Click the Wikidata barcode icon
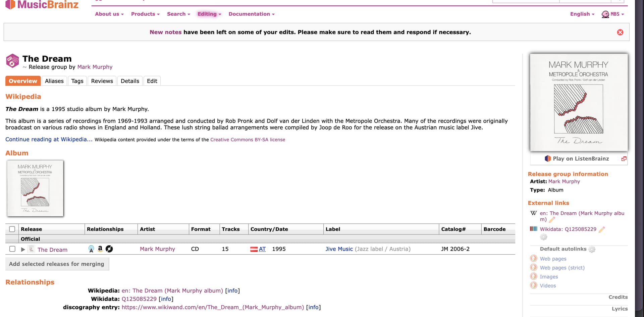Image resolution: width=644 pixels, height=317 pixels. tap(534, 229)
